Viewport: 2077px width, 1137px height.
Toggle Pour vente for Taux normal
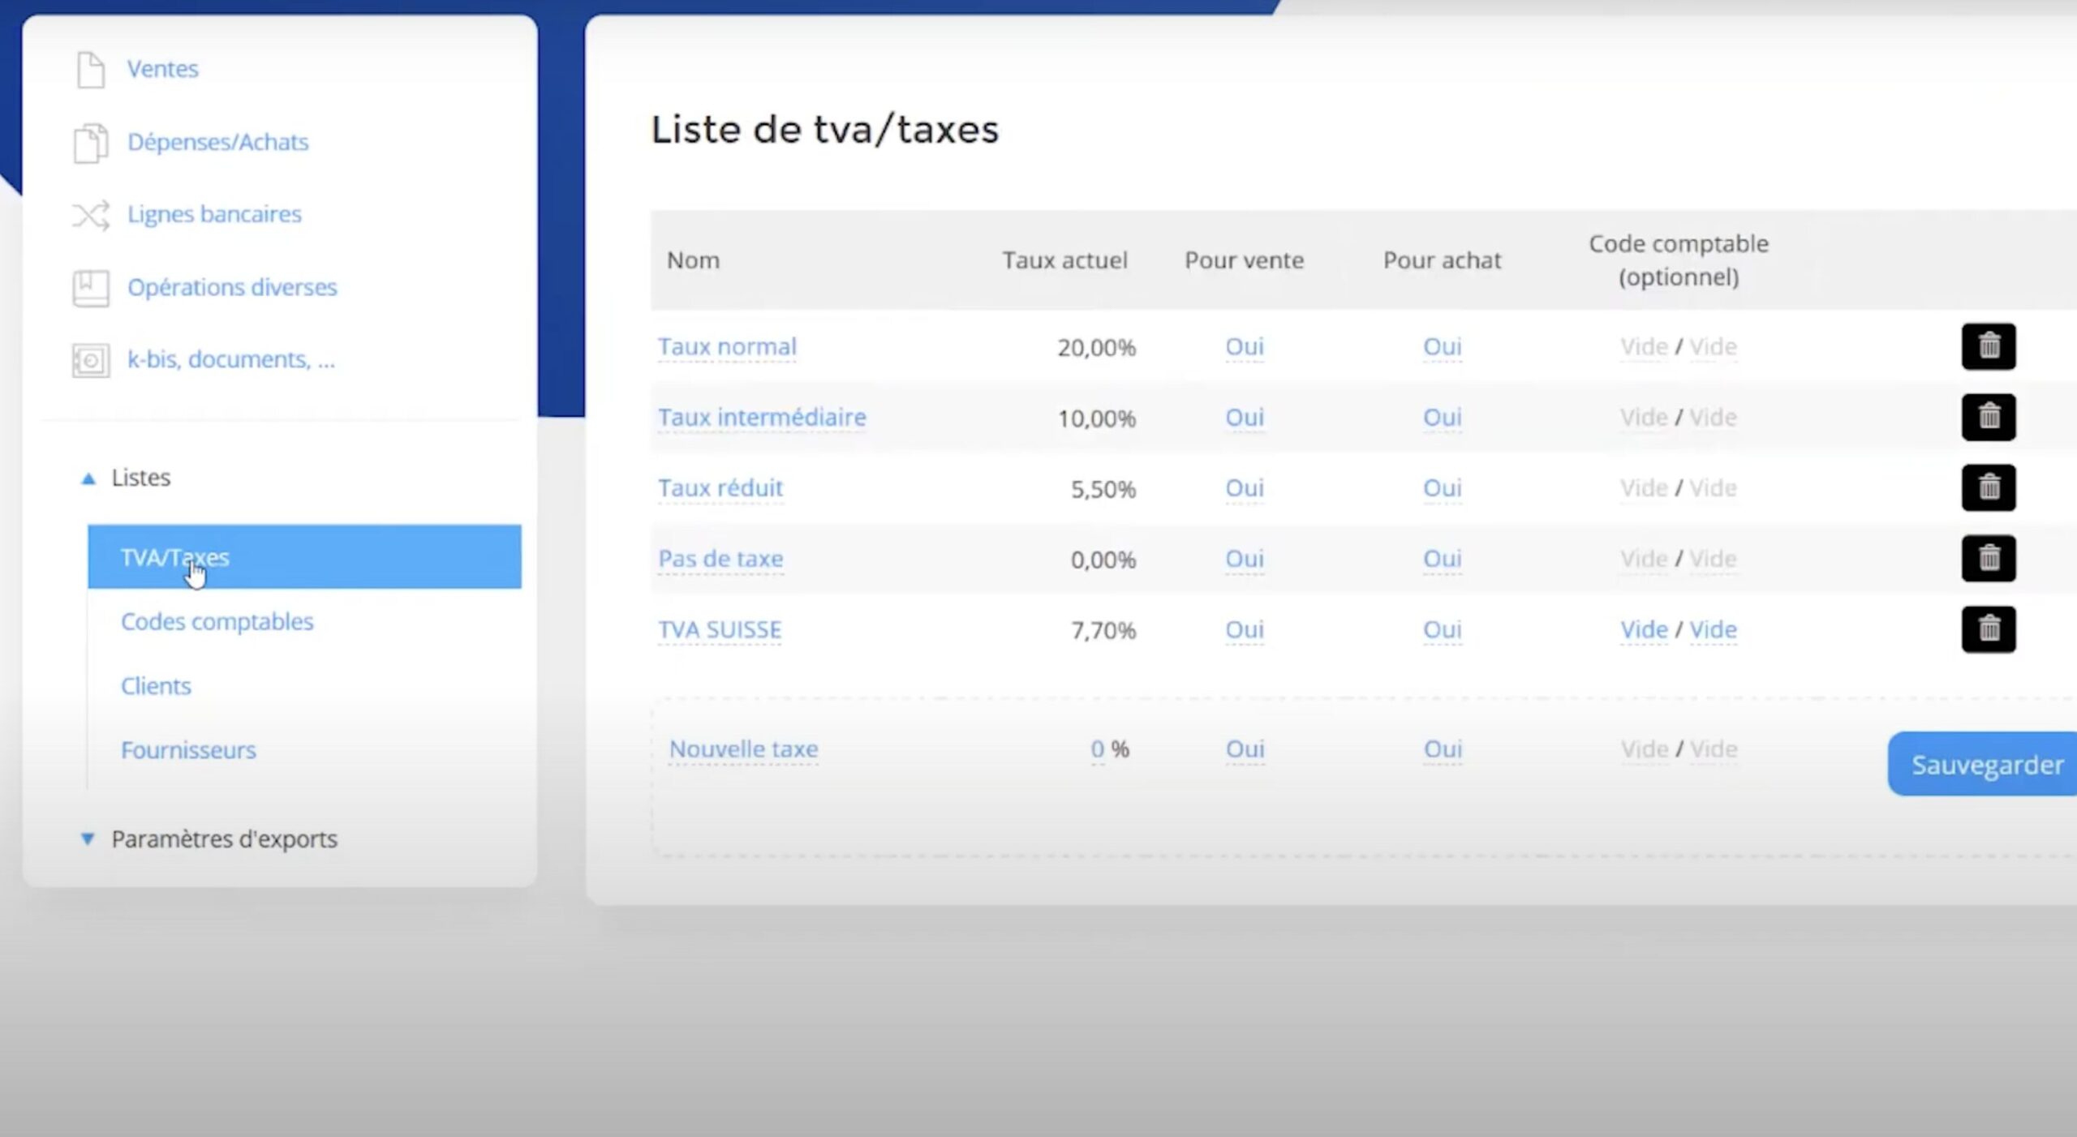(x=1245, y=347)
